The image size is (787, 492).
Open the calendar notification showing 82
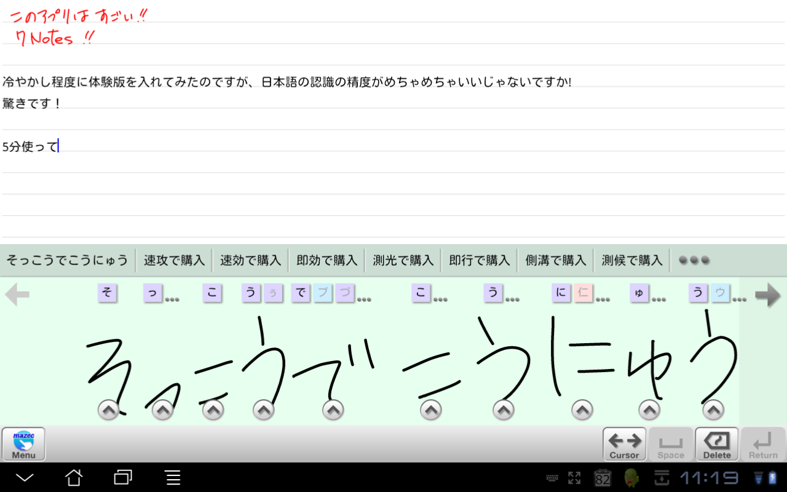tap(603, 478)
